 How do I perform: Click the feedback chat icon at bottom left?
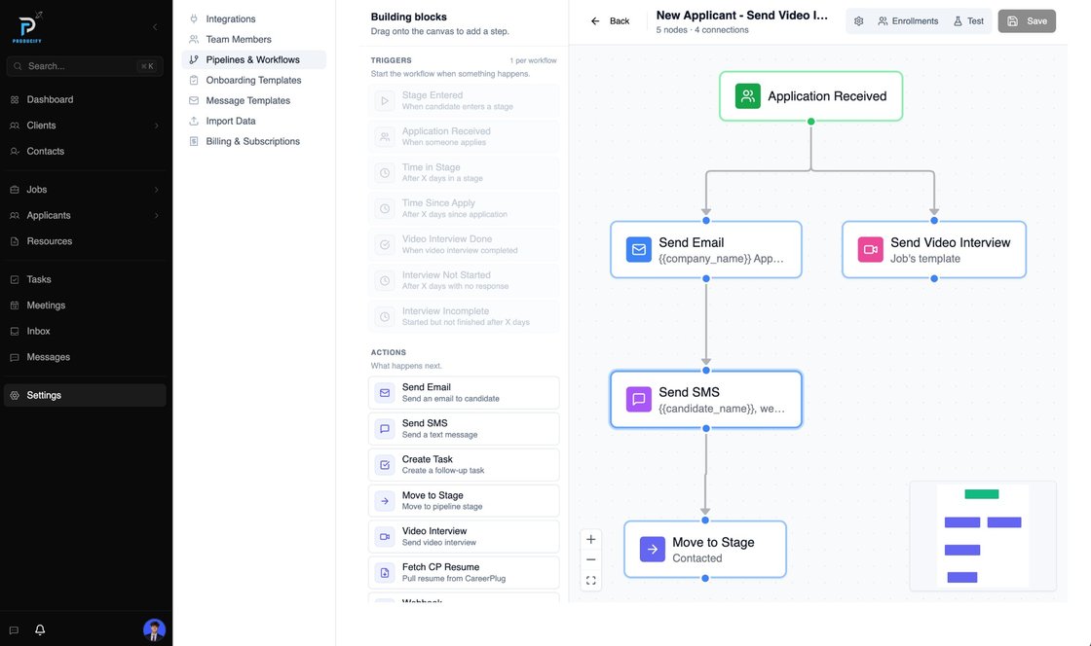pyautogui.click(x=14, y=630)
